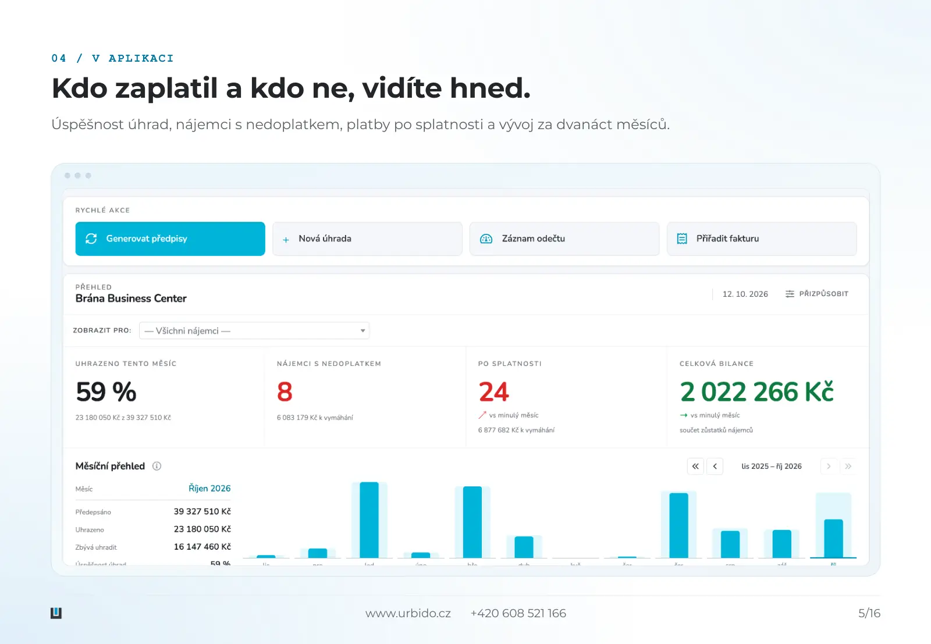Click the gauge icon for Záznam odečtu
Viewport: 931px width, 644px height.
(x=486, y=239)
